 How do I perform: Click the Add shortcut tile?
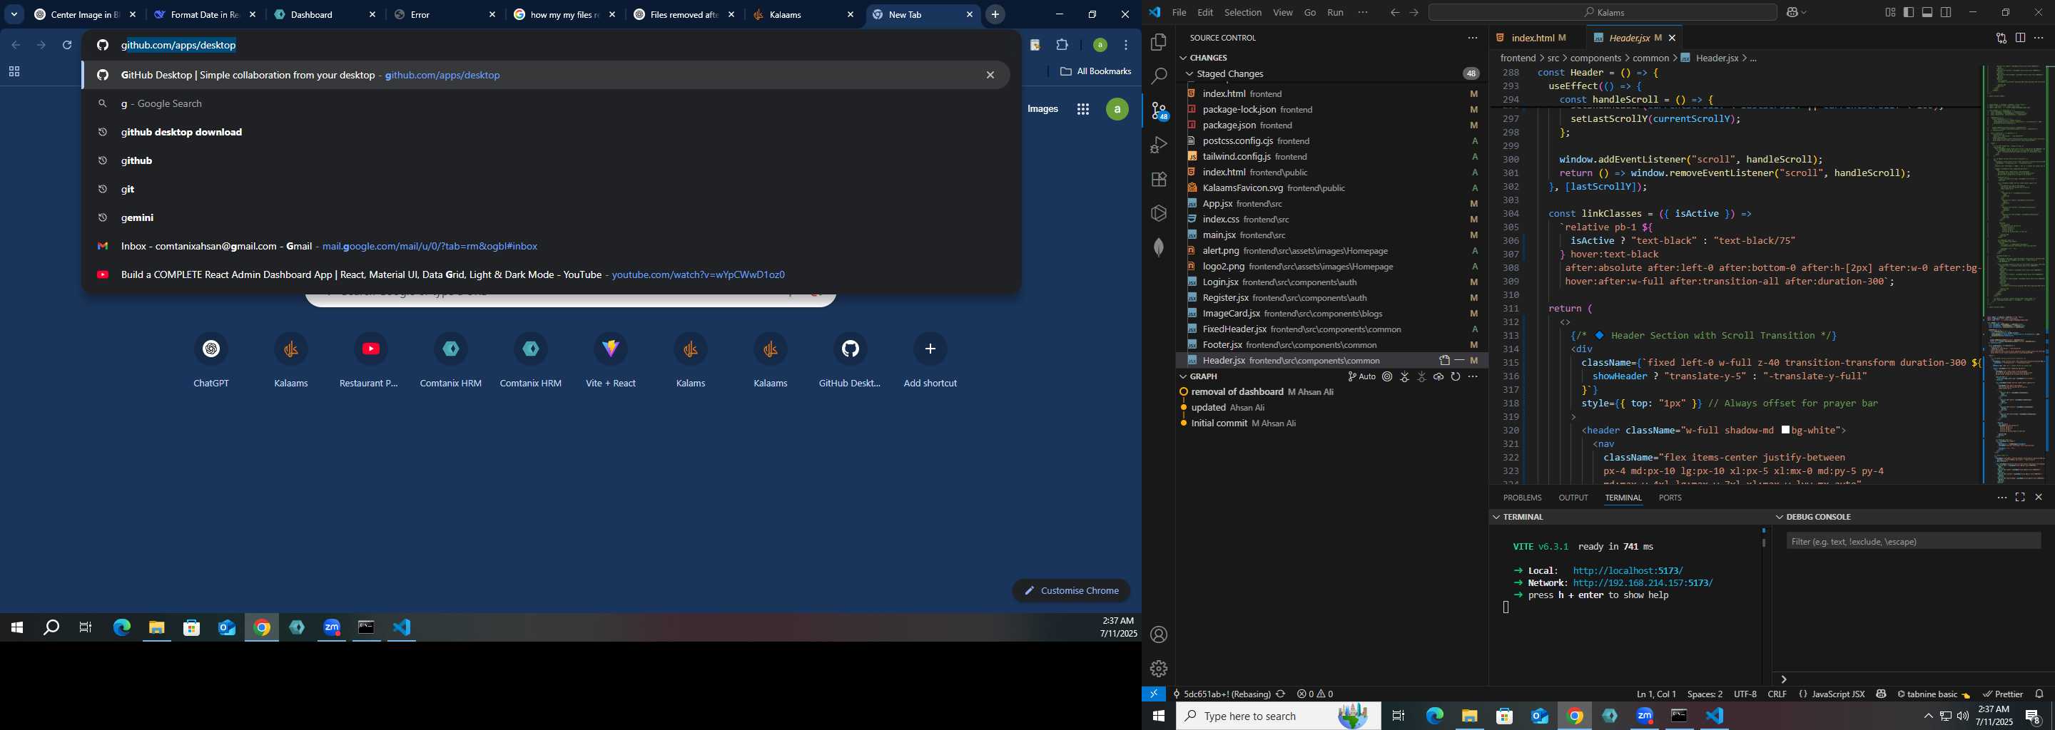[x=930, y=359]
